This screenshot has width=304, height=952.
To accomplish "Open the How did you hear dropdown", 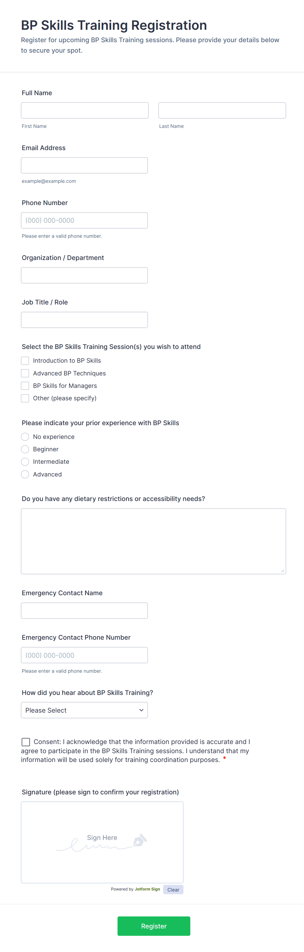I will pyautogui.click(x=84, y=710).
